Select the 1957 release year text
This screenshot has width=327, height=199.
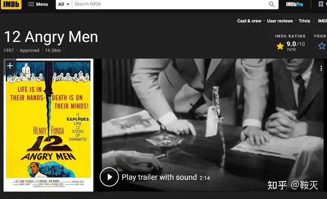(9, 50)
